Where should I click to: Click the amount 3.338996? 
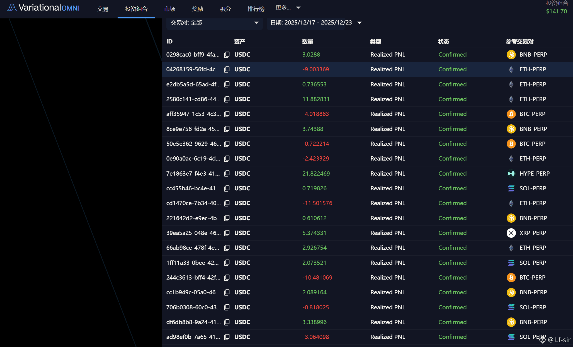coord(314,322)
